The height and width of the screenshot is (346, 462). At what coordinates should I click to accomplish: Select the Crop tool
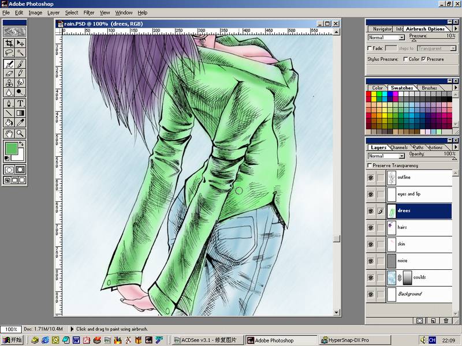pyautogui.click(x=9, y=43)
